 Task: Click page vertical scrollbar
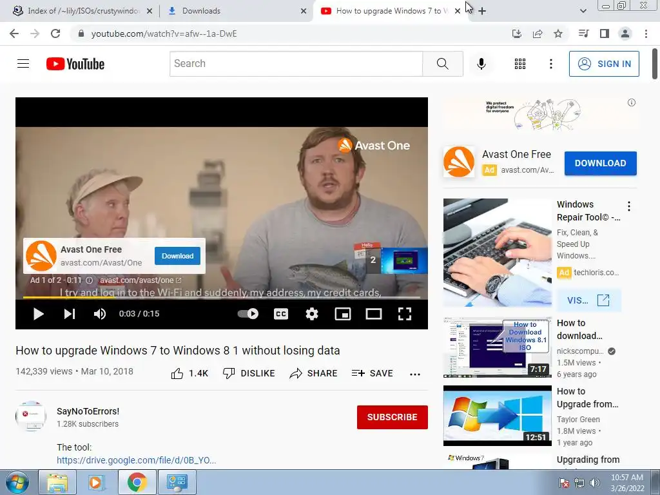point(655,64)
